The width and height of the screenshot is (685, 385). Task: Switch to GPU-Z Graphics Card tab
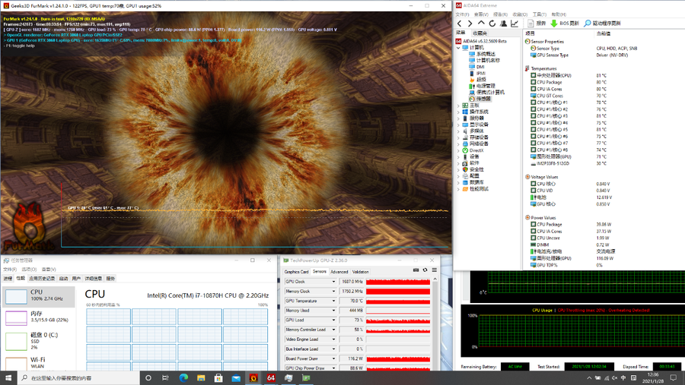pos(296,272)
